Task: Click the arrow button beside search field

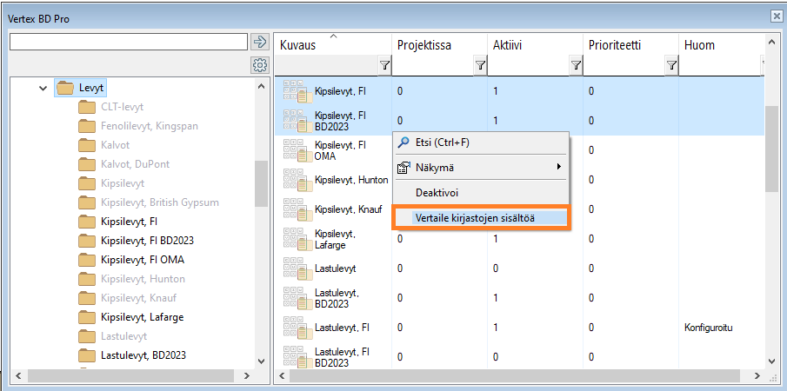Action: click(x=259, y=42)
